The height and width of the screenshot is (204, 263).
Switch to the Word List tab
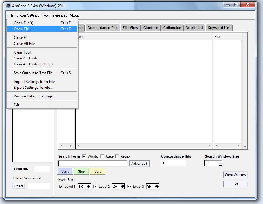[194, 27]
